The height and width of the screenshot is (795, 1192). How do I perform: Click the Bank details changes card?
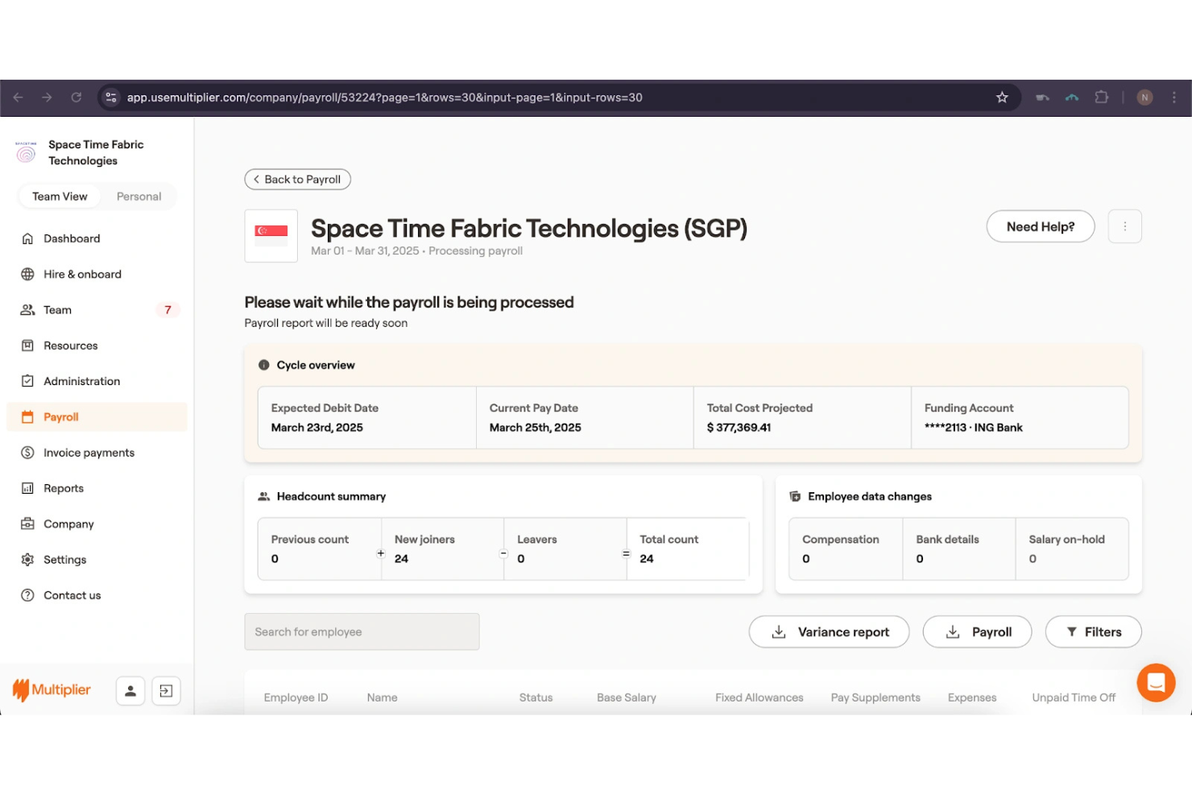pyautogui.click(x=959, y=549)
